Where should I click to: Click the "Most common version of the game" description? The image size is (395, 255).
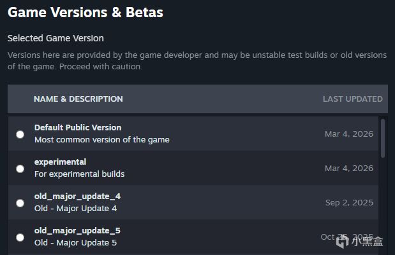click(x=101, y=140)
